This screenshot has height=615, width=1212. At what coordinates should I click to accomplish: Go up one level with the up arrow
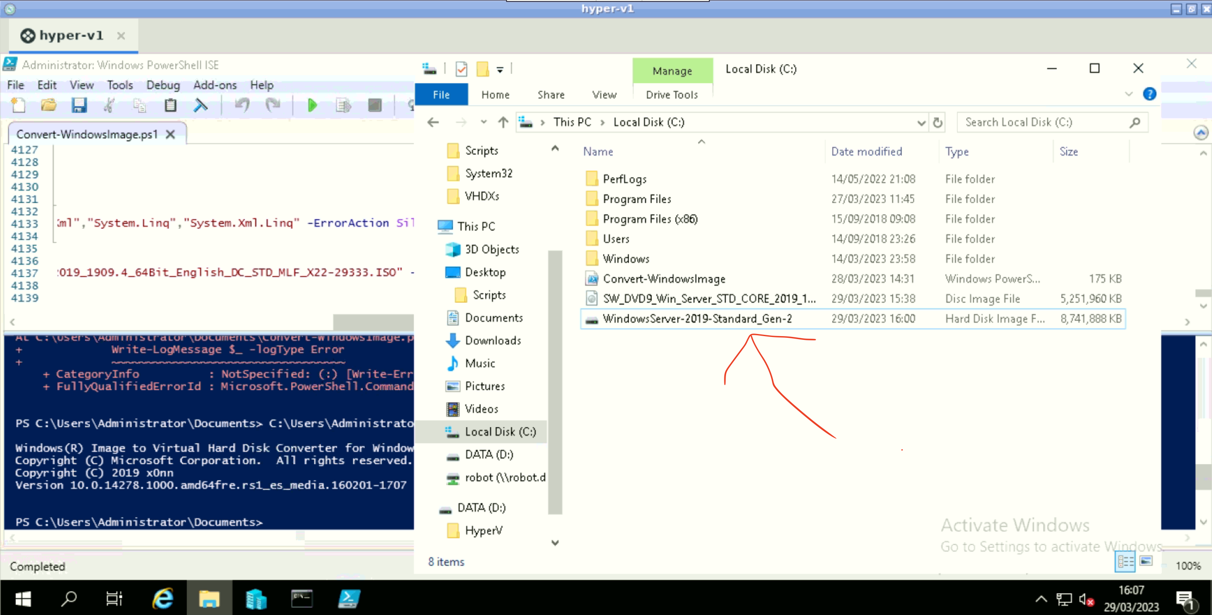(503, 123)
